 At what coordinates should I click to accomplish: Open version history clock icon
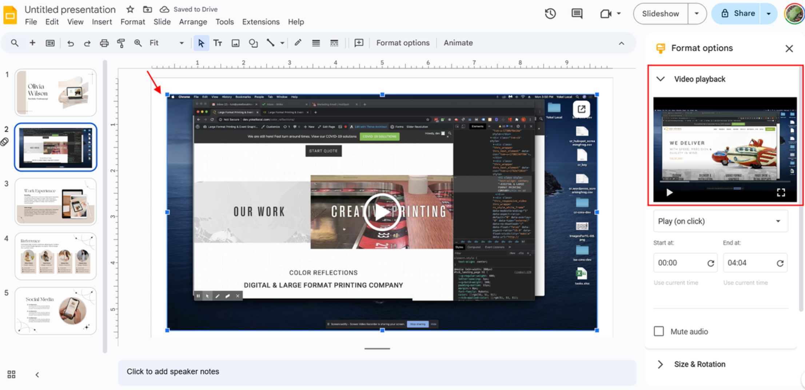pos(550,14)
